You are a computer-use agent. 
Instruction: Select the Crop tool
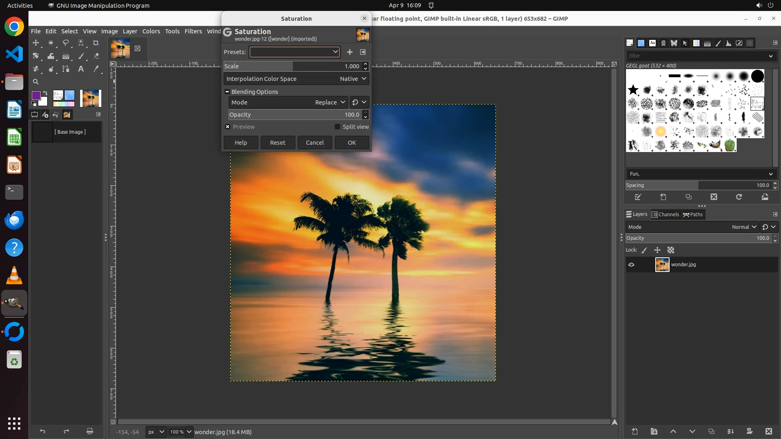96,43
